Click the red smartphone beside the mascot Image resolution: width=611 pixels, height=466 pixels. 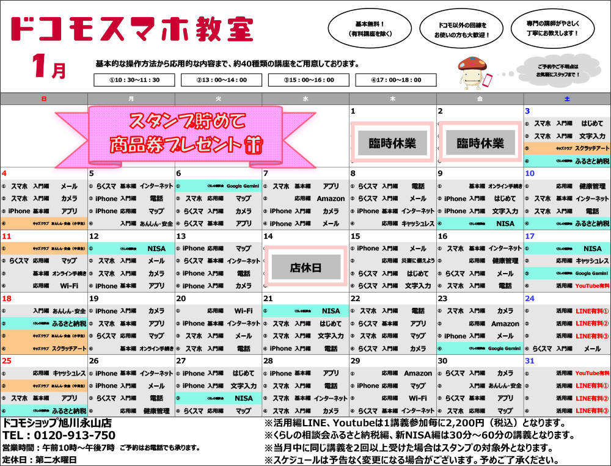pos(489,79)
